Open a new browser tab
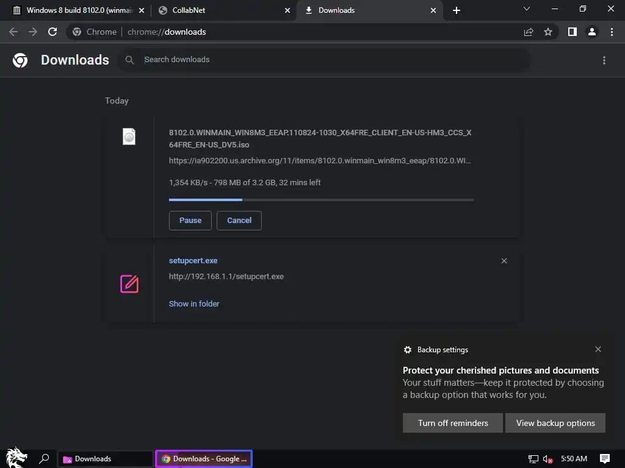Screen dimensions: 625x468 click(x=457, y=10)
